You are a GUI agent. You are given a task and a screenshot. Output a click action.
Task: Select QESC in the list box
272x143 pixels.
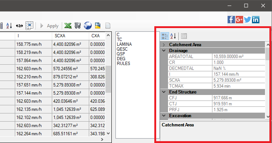coord(122,49)
